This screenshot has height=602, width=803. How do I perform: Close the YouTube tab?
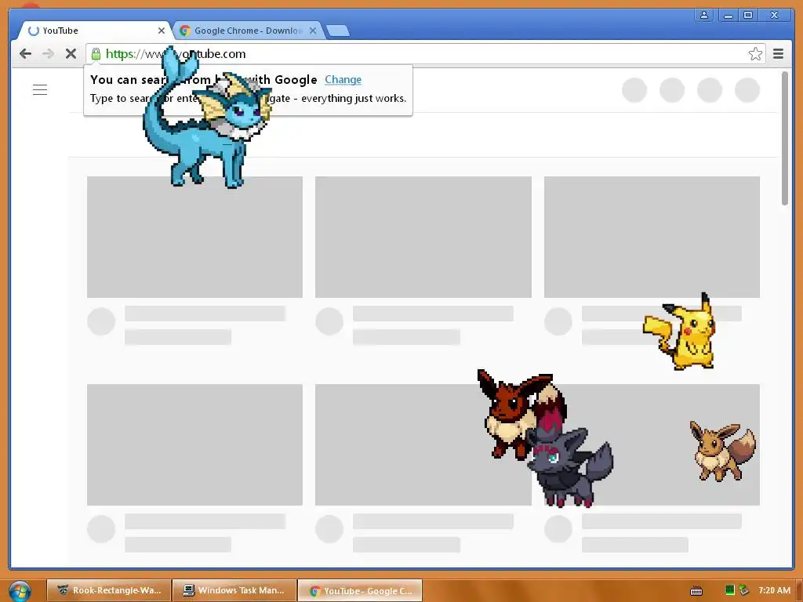click(x=162, y=31)
